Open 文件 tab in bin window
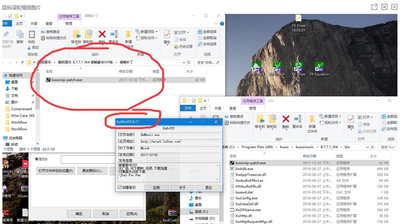The image size is (401, 224). pyautogui.click(x=188, y=108)
